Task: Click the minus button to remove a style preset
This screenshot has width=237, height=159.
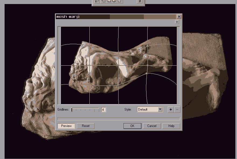Action: (x=177, y=109)
